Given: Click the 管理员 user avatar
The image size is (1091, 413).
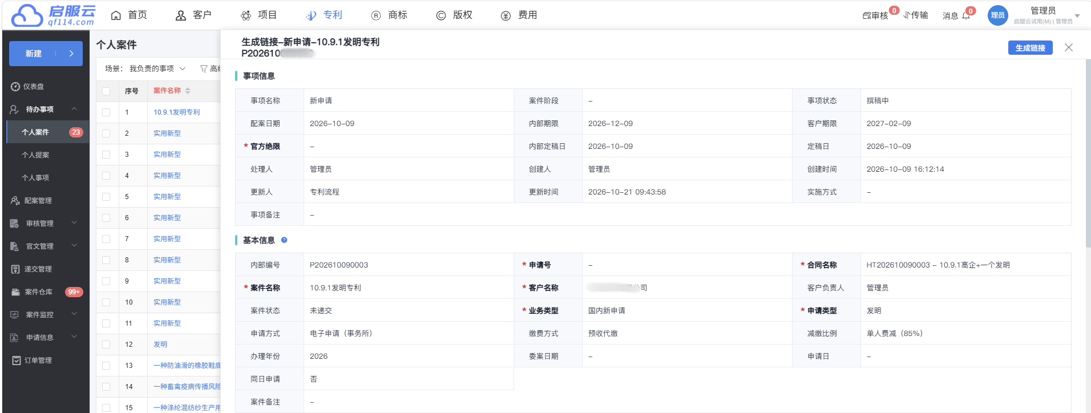Looking at the screenshot, I should (x=997, y=15).
